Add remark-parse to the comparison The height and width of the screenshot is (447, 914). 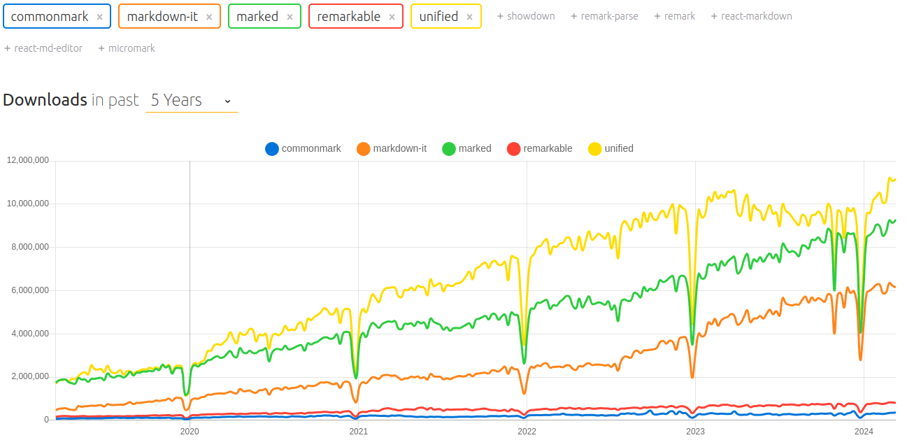point(604,15)
